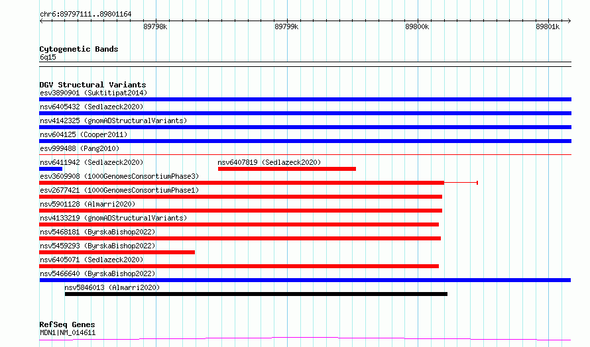The image size is (590, 347).
Task: Open nsv4142325 (gnomADStructuralVariants) label
Action: (x=113, y=121)
